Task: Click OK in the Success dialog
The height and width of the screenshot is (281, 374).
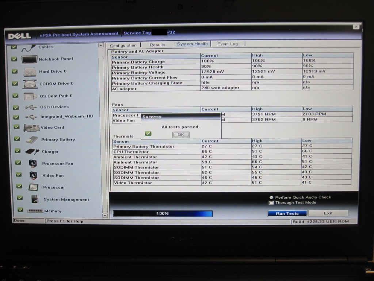Action: [181, 135]
